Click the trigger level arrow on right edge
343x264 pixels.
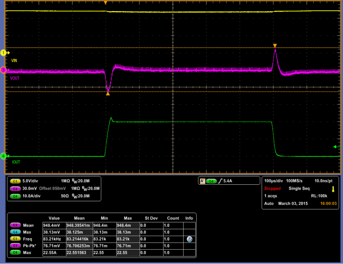tap(336, 147)
